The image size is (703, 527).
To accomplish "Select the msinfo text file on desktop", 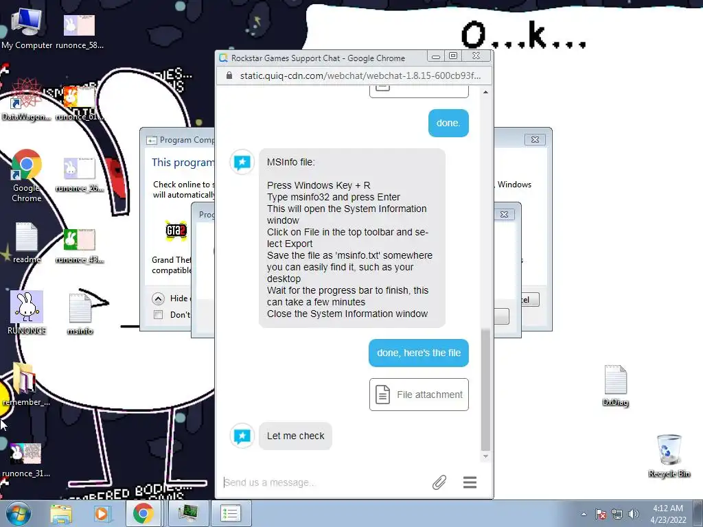I will tap(80, 314).
